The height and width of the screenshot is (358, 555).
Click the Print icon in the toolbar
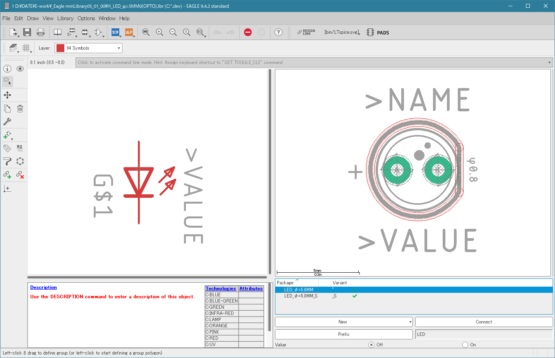[x=41, y=32]
